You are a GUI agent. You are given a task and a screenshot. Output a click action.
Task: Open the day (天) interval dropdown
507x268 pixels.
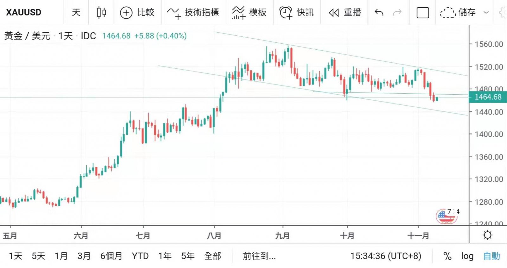(76, 13)
